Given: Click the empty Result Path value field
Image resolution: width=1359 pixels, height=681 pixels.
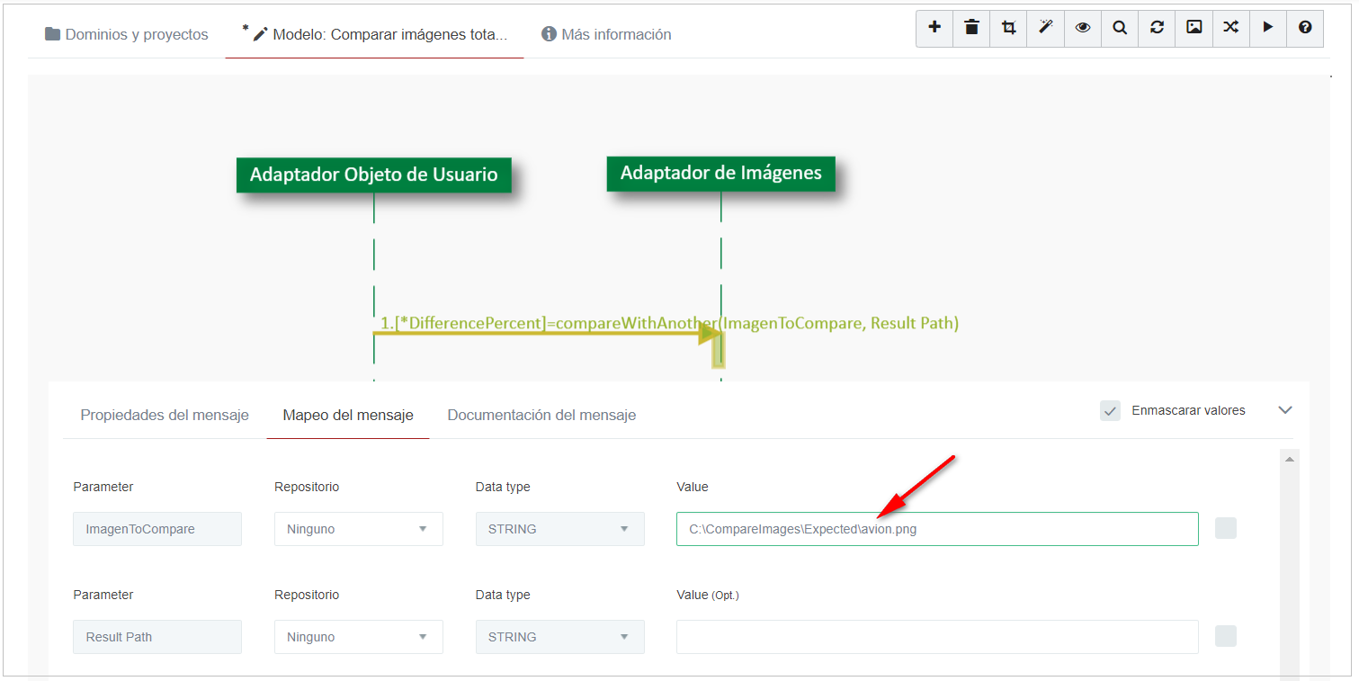Looking at the screenshot, I should [x=936, y=637].
